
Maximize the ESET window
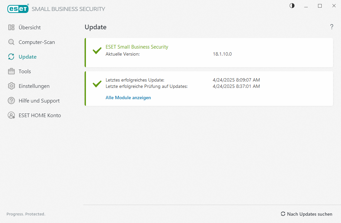(320, 6)
